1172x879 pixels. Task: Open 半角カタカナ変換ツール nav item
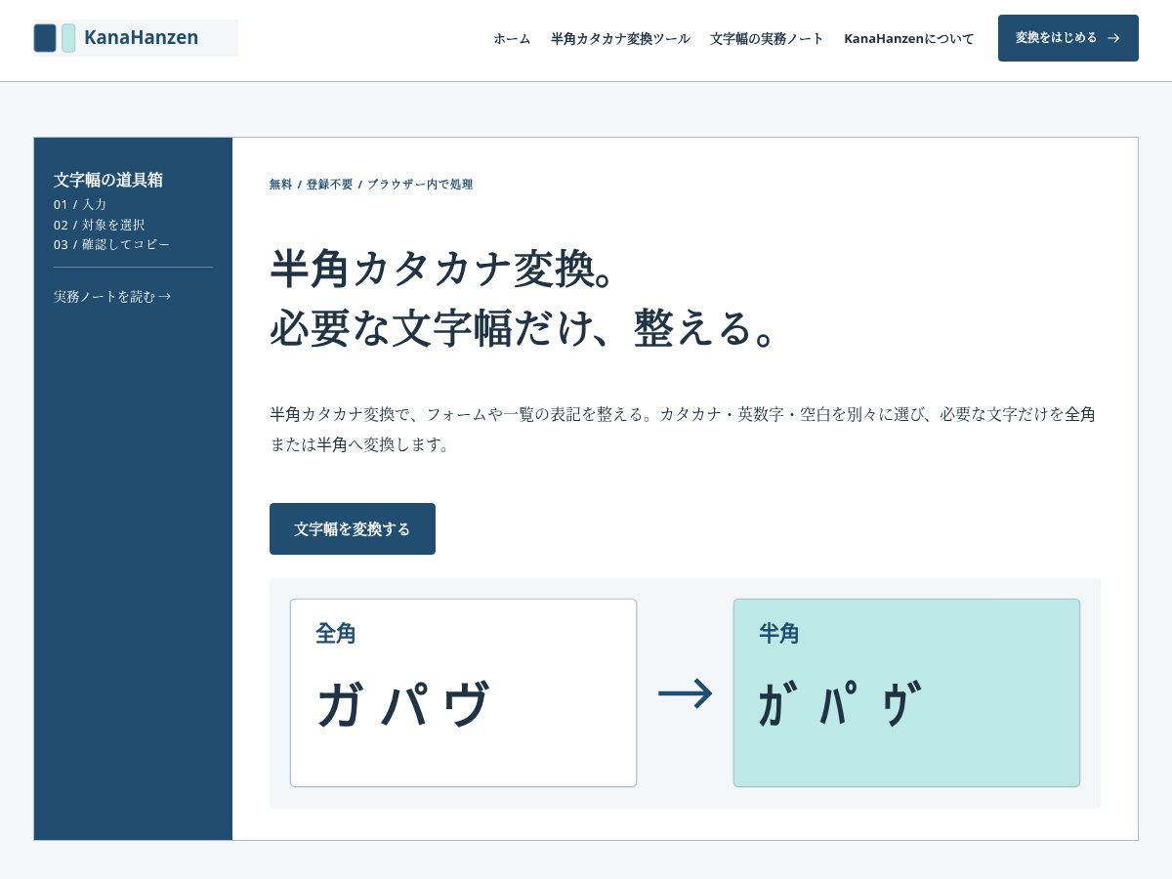tap(620, 39)
